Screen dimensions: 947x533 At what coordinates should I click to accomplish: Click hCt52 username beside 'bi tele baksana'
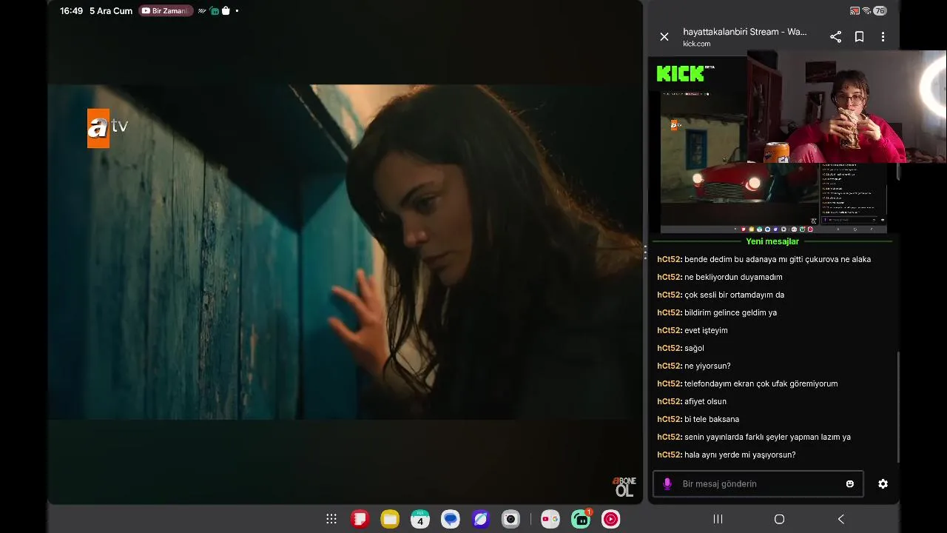point(670,419)
